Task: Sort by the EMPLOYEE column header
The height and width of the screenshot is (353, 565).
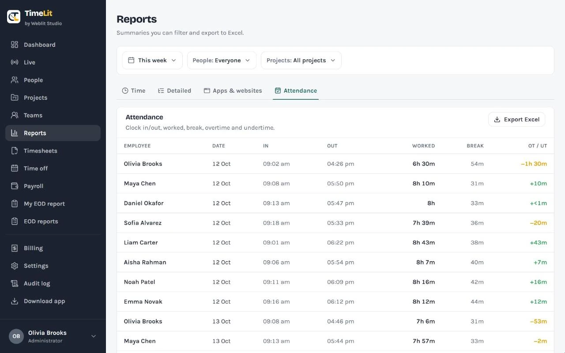Action: click(137, 146)
